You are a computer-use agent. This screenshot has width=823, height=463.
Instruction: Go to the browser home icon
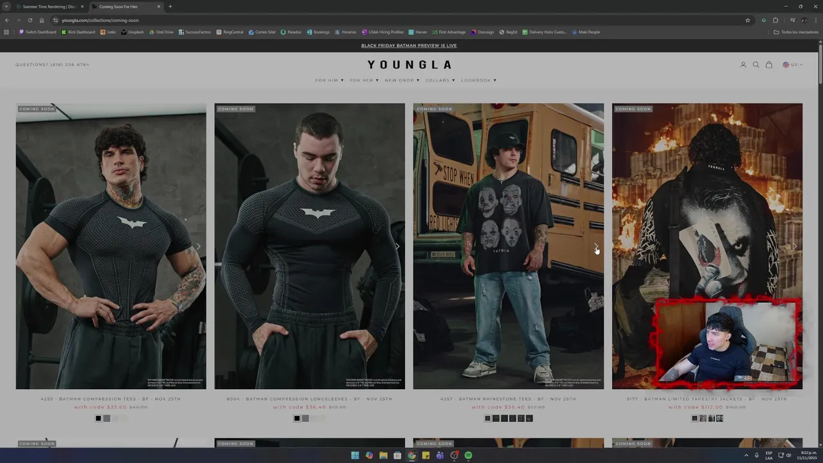(42, 20)
